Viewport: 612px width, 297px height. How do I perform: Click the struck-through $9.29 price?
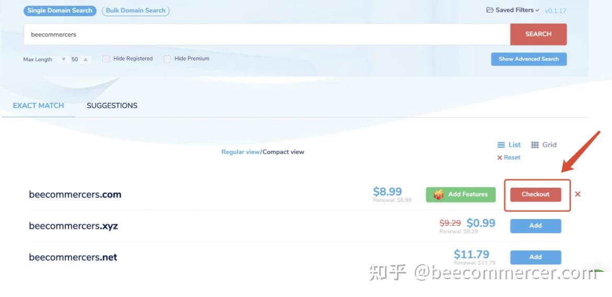click(x=450, y=223)
